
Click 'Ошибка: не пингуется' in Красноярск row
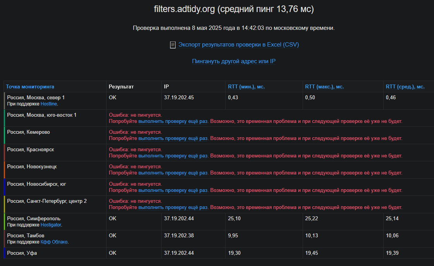point(135,150)
